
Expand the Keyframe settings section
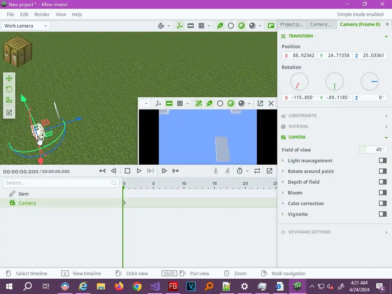pos(386,232)
